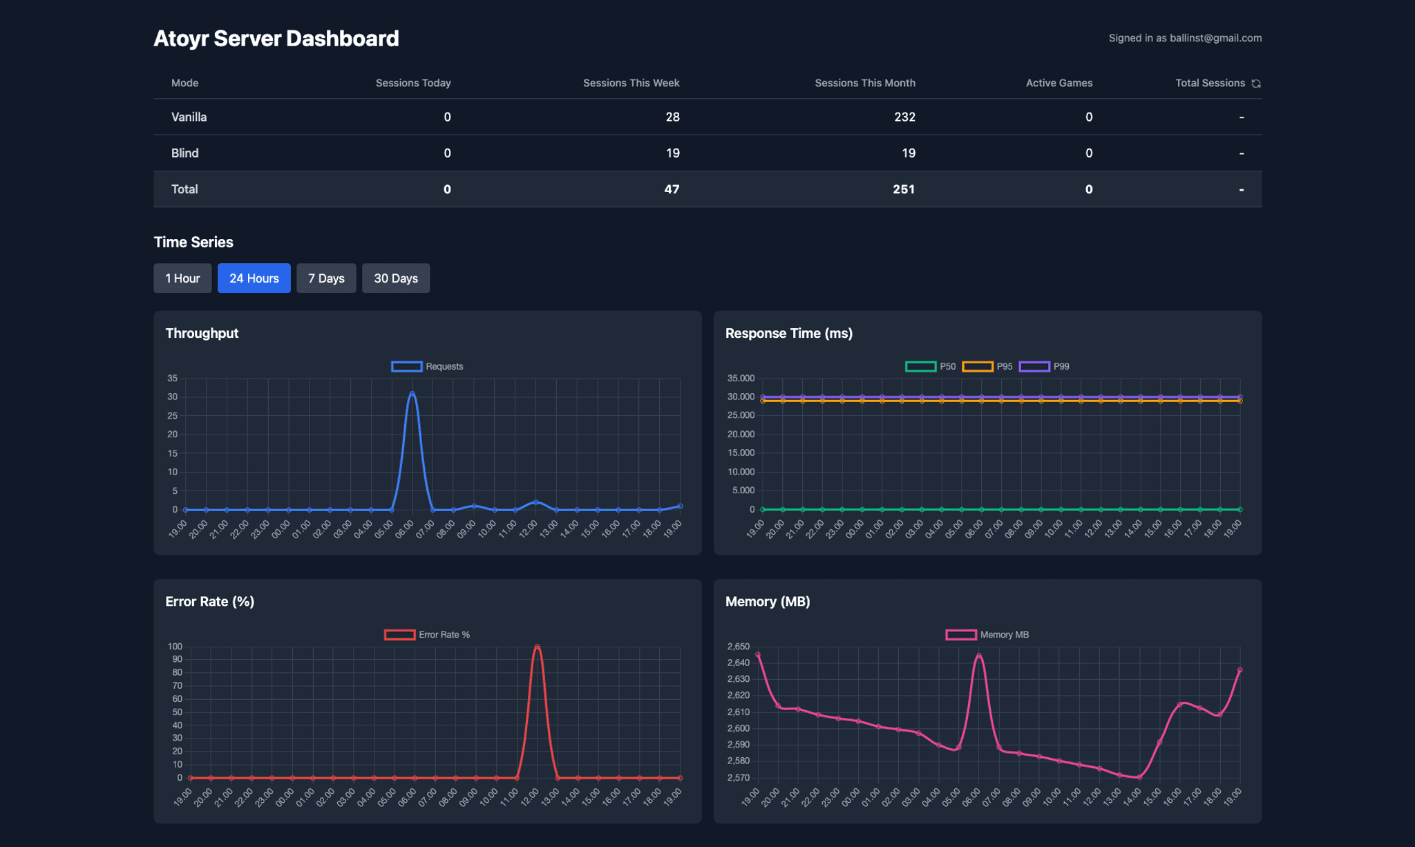Click the Error Rate peak point at 12.00
This screenshot has height=847, width=1415.
click(x=537, y=647)
